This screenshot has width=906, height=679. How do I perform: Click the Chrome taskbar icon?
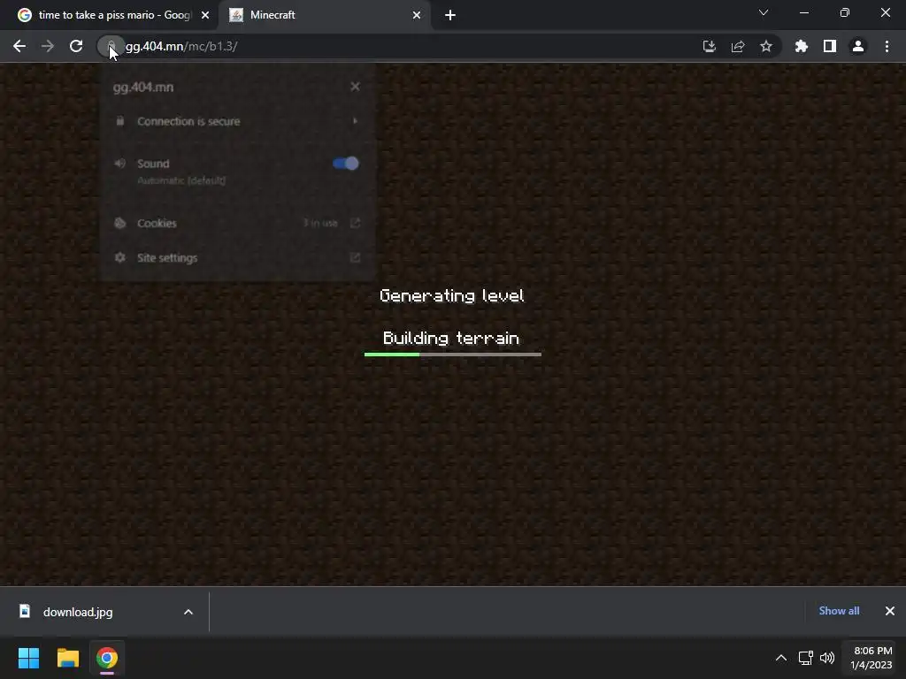pos(107,658)
